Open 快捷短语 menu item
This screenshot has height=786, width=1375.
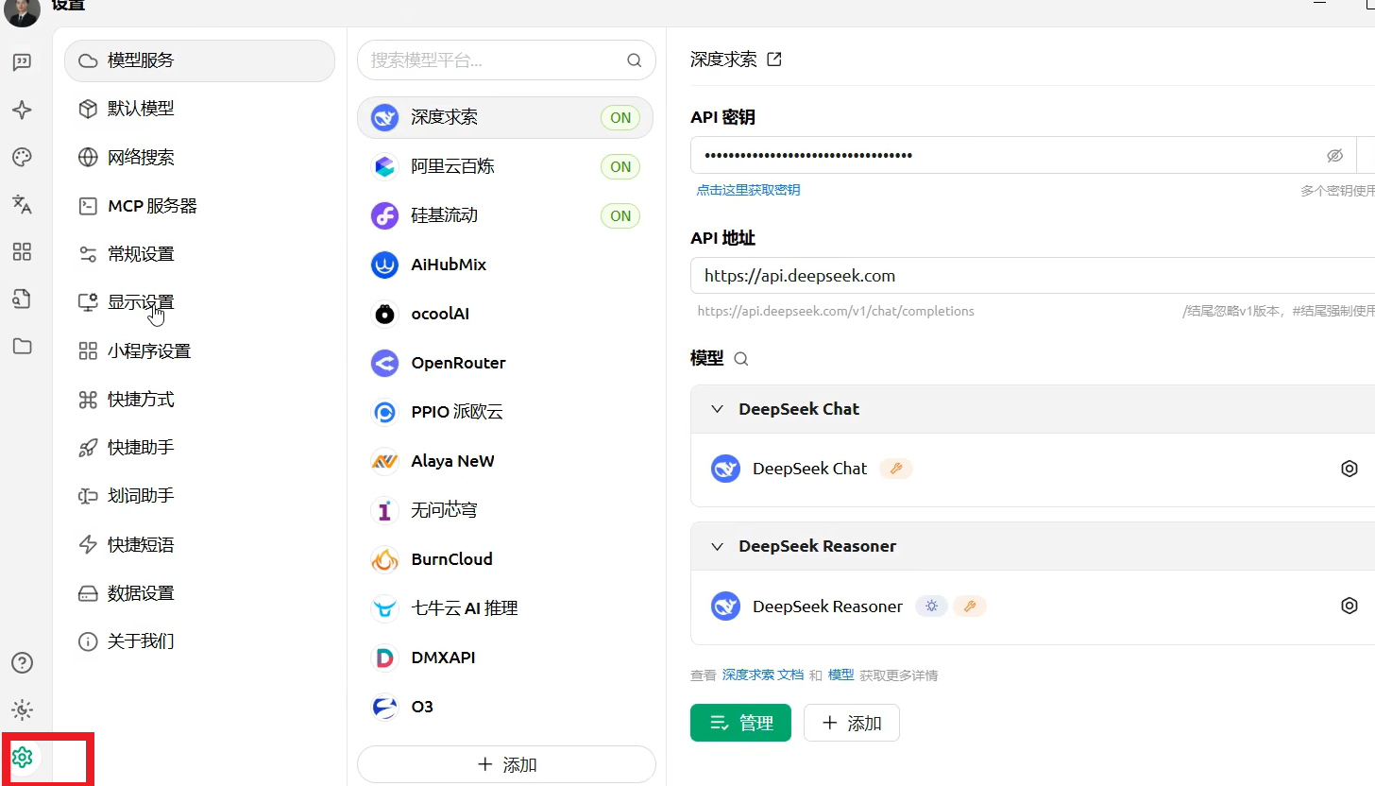199,545
